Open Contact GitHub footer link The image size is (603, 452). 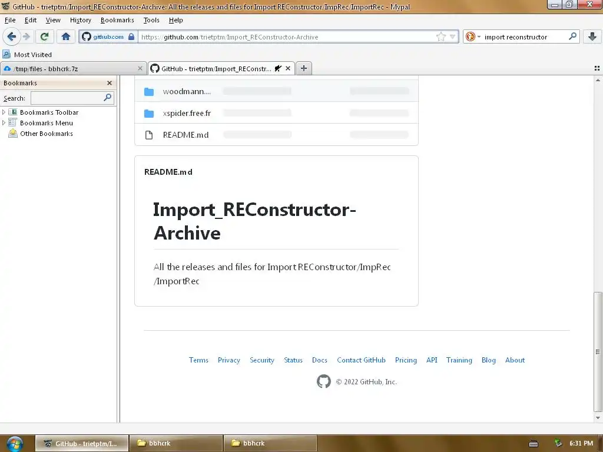click(361, 360)
